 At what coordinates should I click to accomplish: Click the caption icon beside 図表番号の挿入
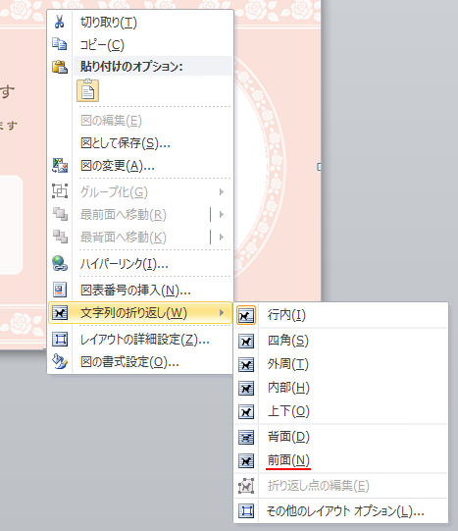pyautogui.click(x=60, y=290)
